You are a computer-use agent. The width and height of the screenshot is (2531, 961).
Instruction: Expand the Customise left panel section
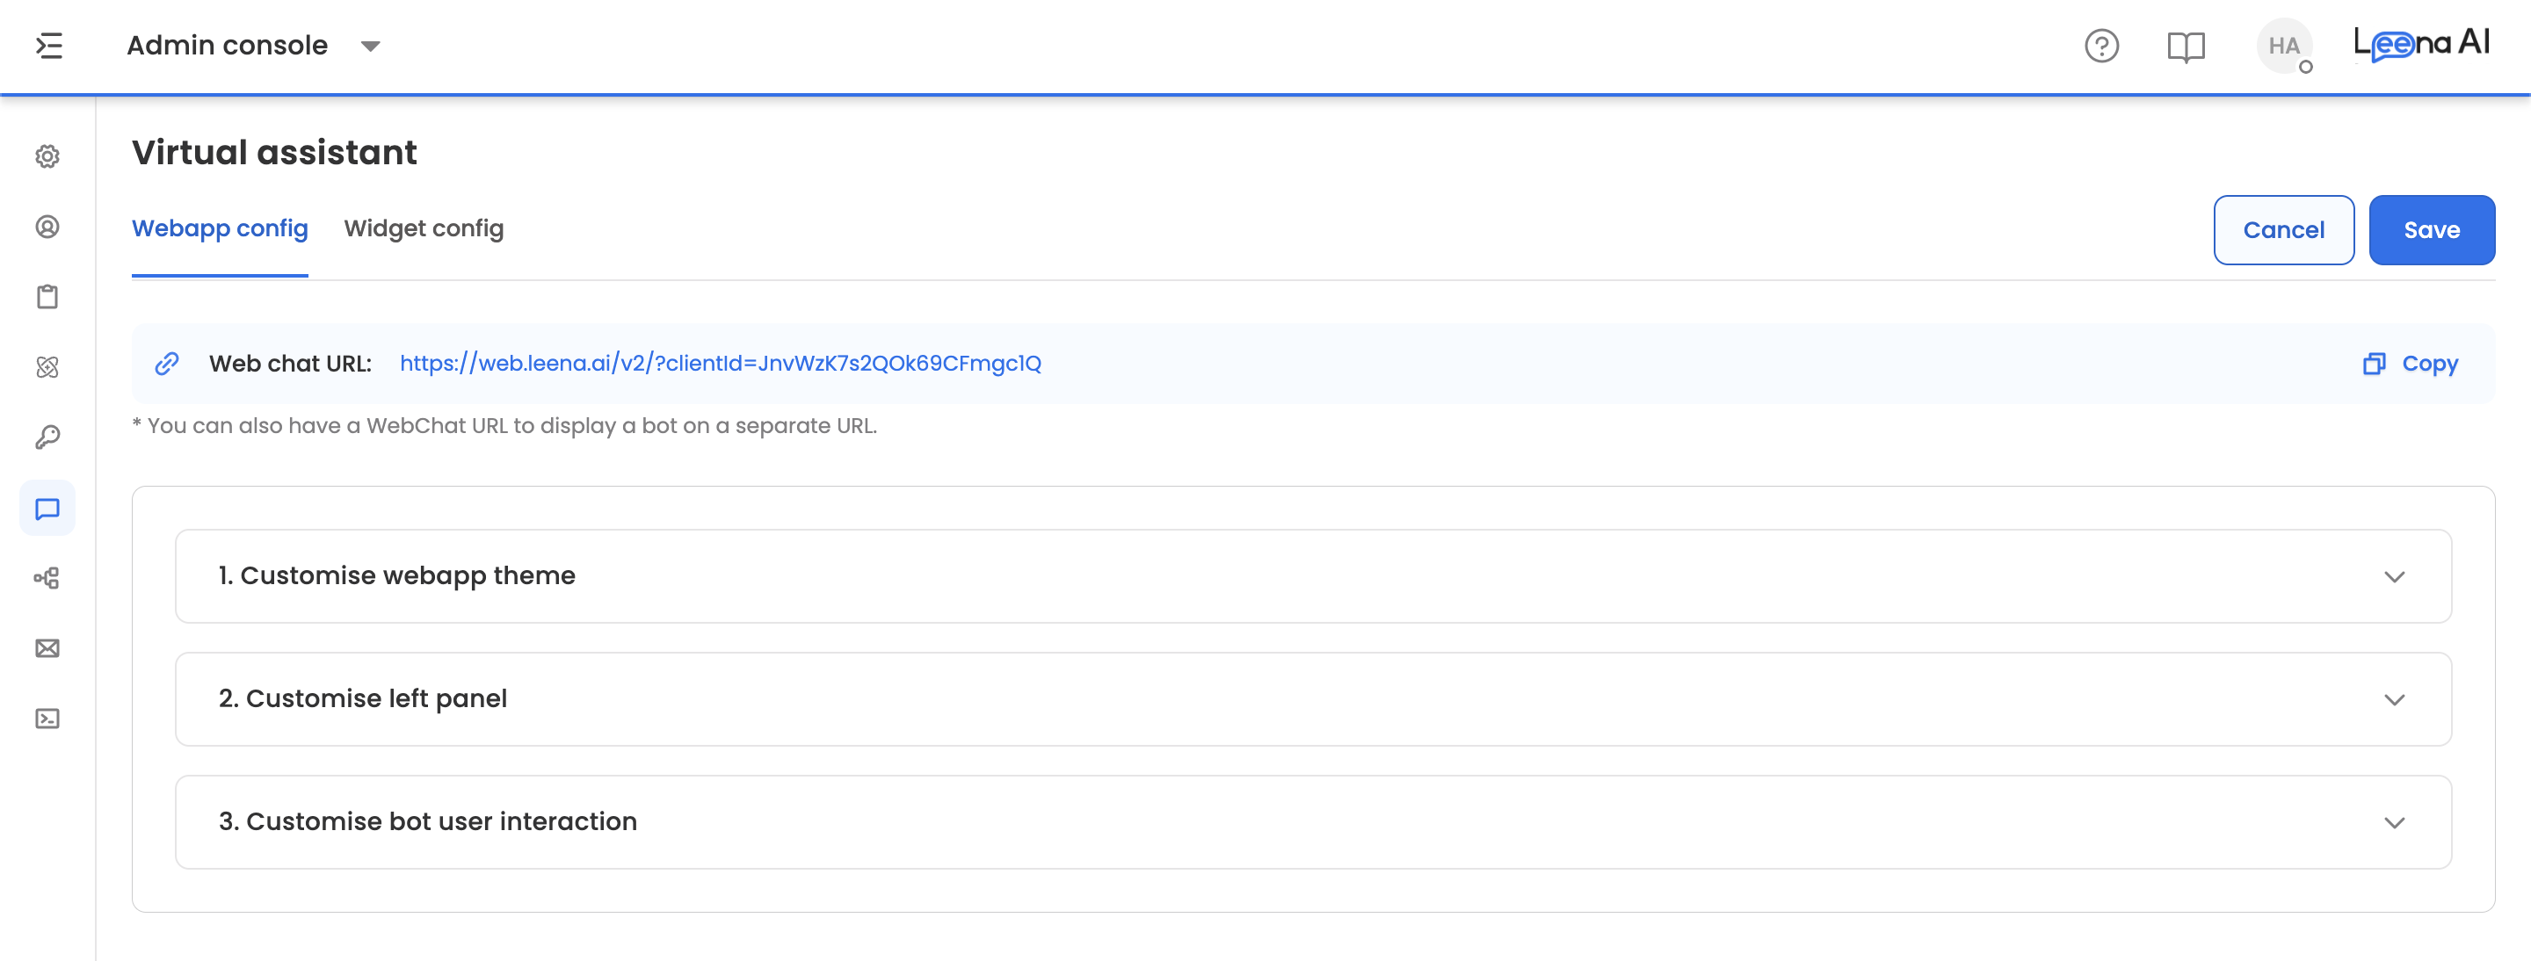click(1313, 699)
